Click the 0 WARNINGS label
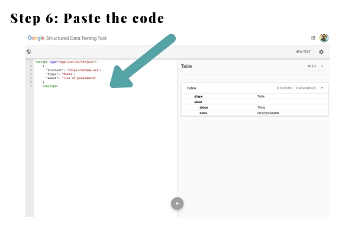The image size is (355, 251). (306, 88)
